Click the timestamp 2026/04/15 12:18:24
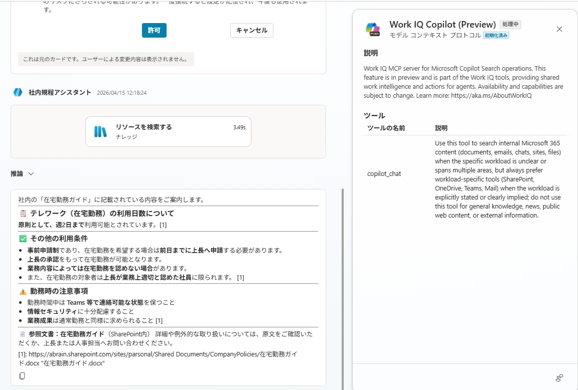The image size is (578, 390). tap(121, 93)
